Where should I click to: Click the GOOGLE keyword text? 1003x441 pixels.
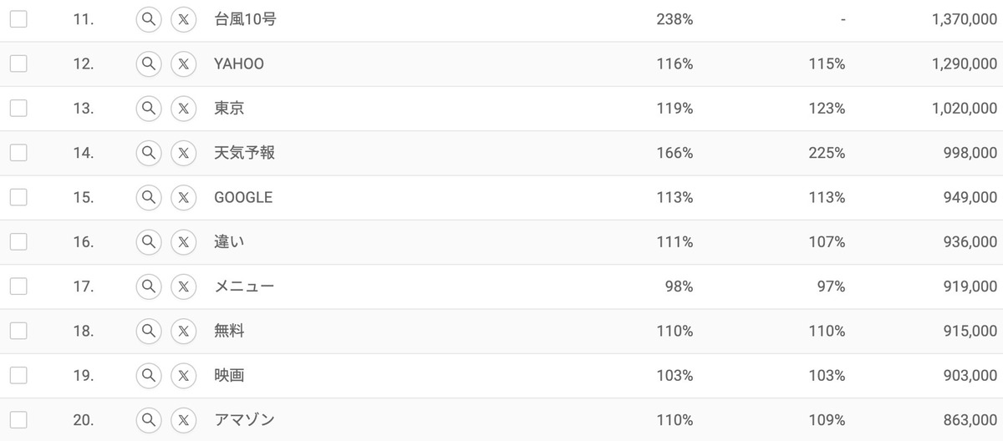[x=243, y=197]
